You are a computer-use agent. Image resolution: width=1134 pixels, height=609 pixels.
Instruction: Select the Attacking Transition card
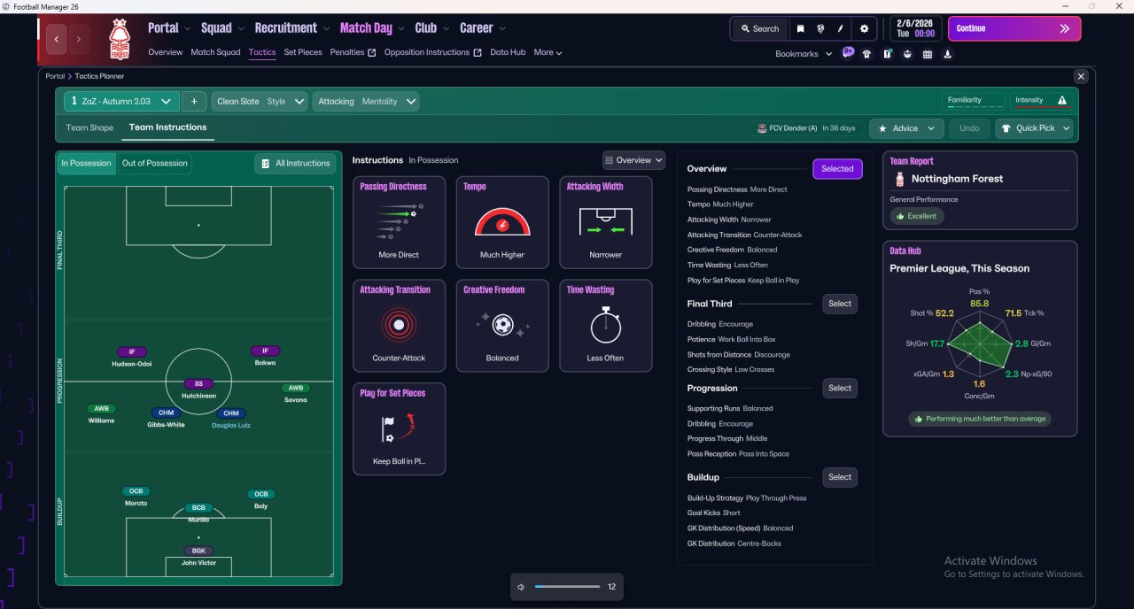[x=399, y=326]
